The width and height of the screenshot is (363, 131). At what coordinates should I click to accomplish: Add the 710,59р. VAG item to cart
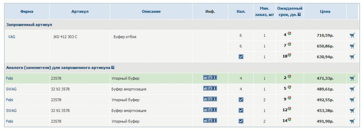[x=352, y=35]
